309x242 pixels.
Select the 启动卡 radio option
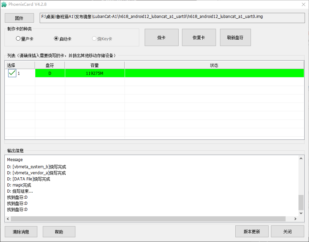pos(56,39)
